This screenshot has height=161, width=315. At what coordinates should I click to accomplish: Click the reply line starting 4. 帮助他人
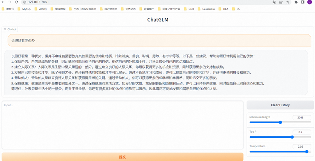114,78
